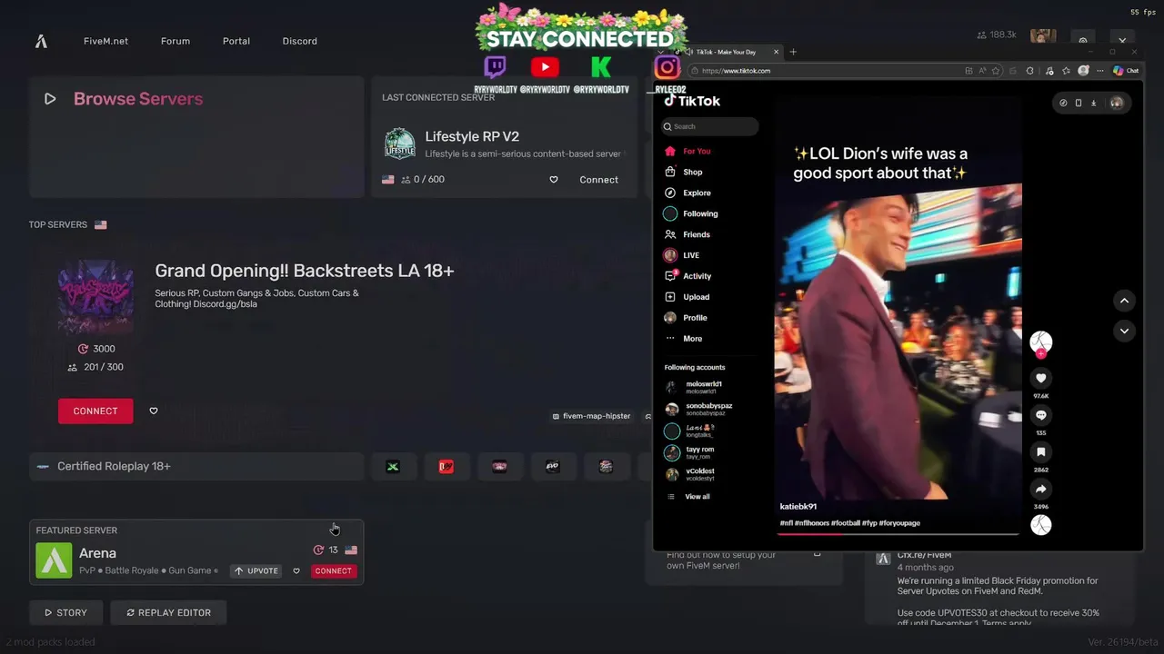Select the EVO server icon tile
1164x654 pixels.
[552, 466]
